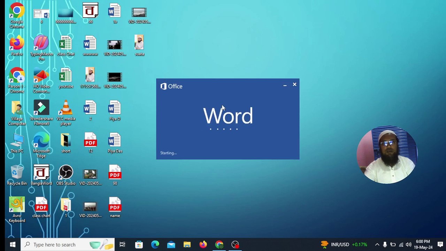Viewport: 446px width, 251px height.
Task: Open the PDF file named 12
Action: pyautogui.click(x=90, y=143)
